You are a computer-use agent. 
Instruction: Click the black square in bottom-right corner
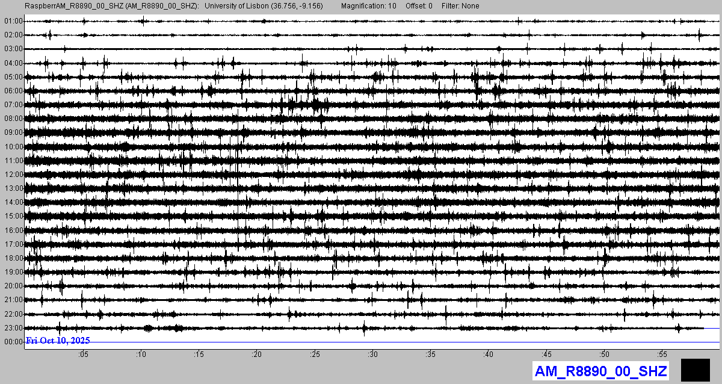695,370
